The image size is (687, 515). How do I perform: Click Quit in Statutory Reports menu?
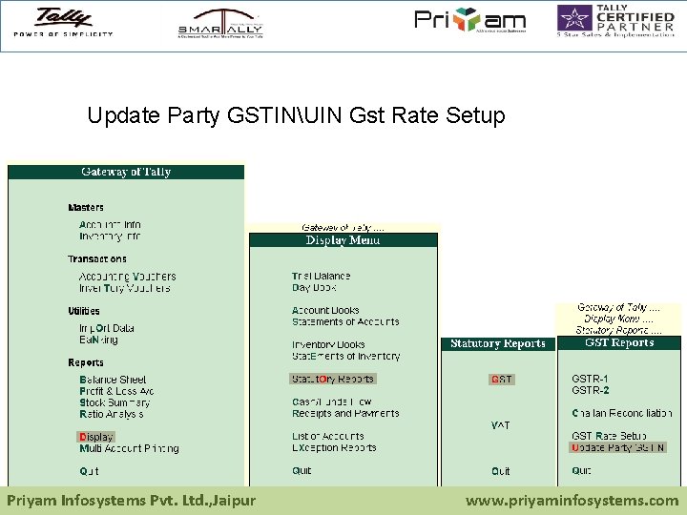(x=500, y=471)
